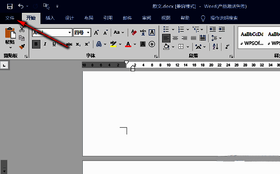The image size is (280, 174).
Task: Click the Format Painter brush icon
Action: pyautogui.click(x=22, y=46)
